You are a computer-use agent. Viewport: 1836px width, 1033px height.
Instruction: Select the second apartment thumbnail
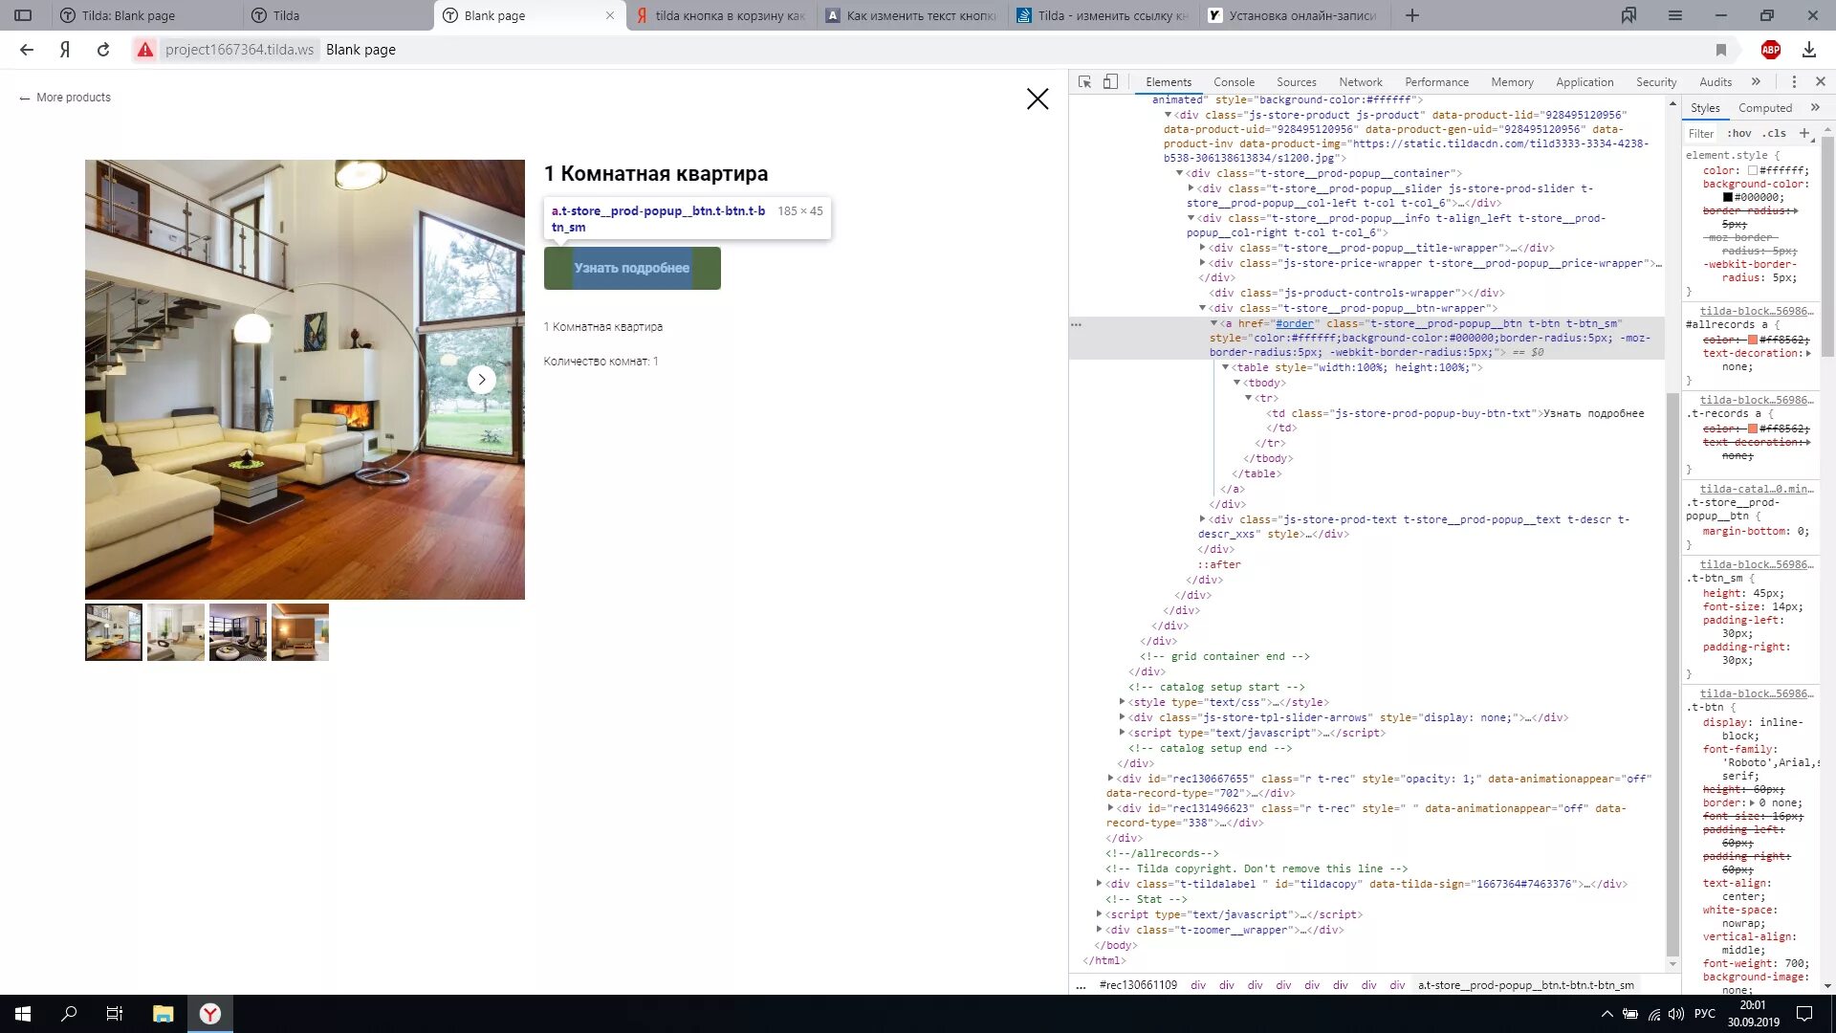pyautogui.click(x=176, y=632)
